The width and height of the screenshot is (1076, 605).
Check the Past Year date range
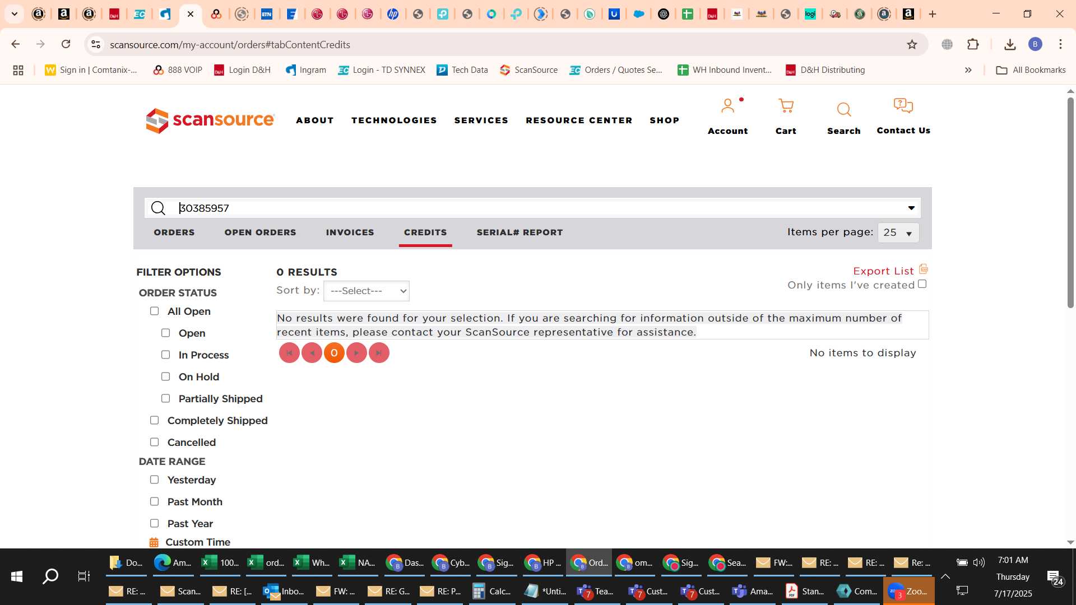(154, 523)
